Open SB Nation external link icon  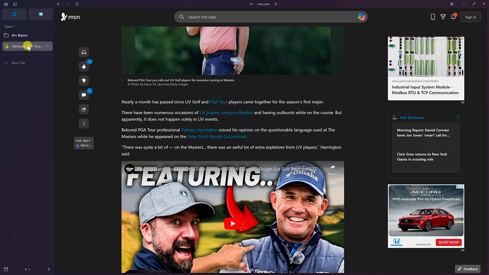pyautogui.click(x=457, y=117)
